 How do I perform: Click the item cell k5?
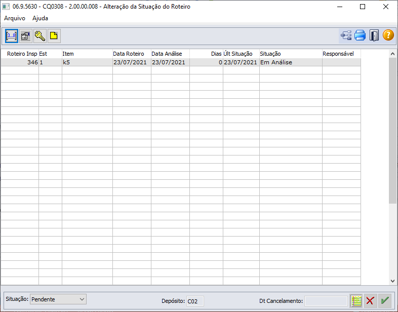coord(87,62)
